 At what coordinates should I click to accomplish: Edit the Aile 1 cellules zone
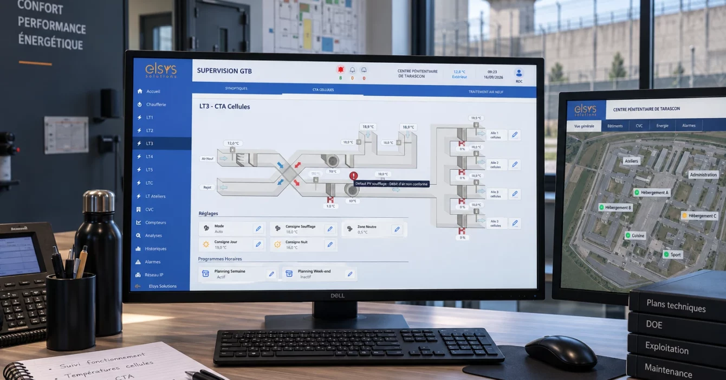coord(515,135)
